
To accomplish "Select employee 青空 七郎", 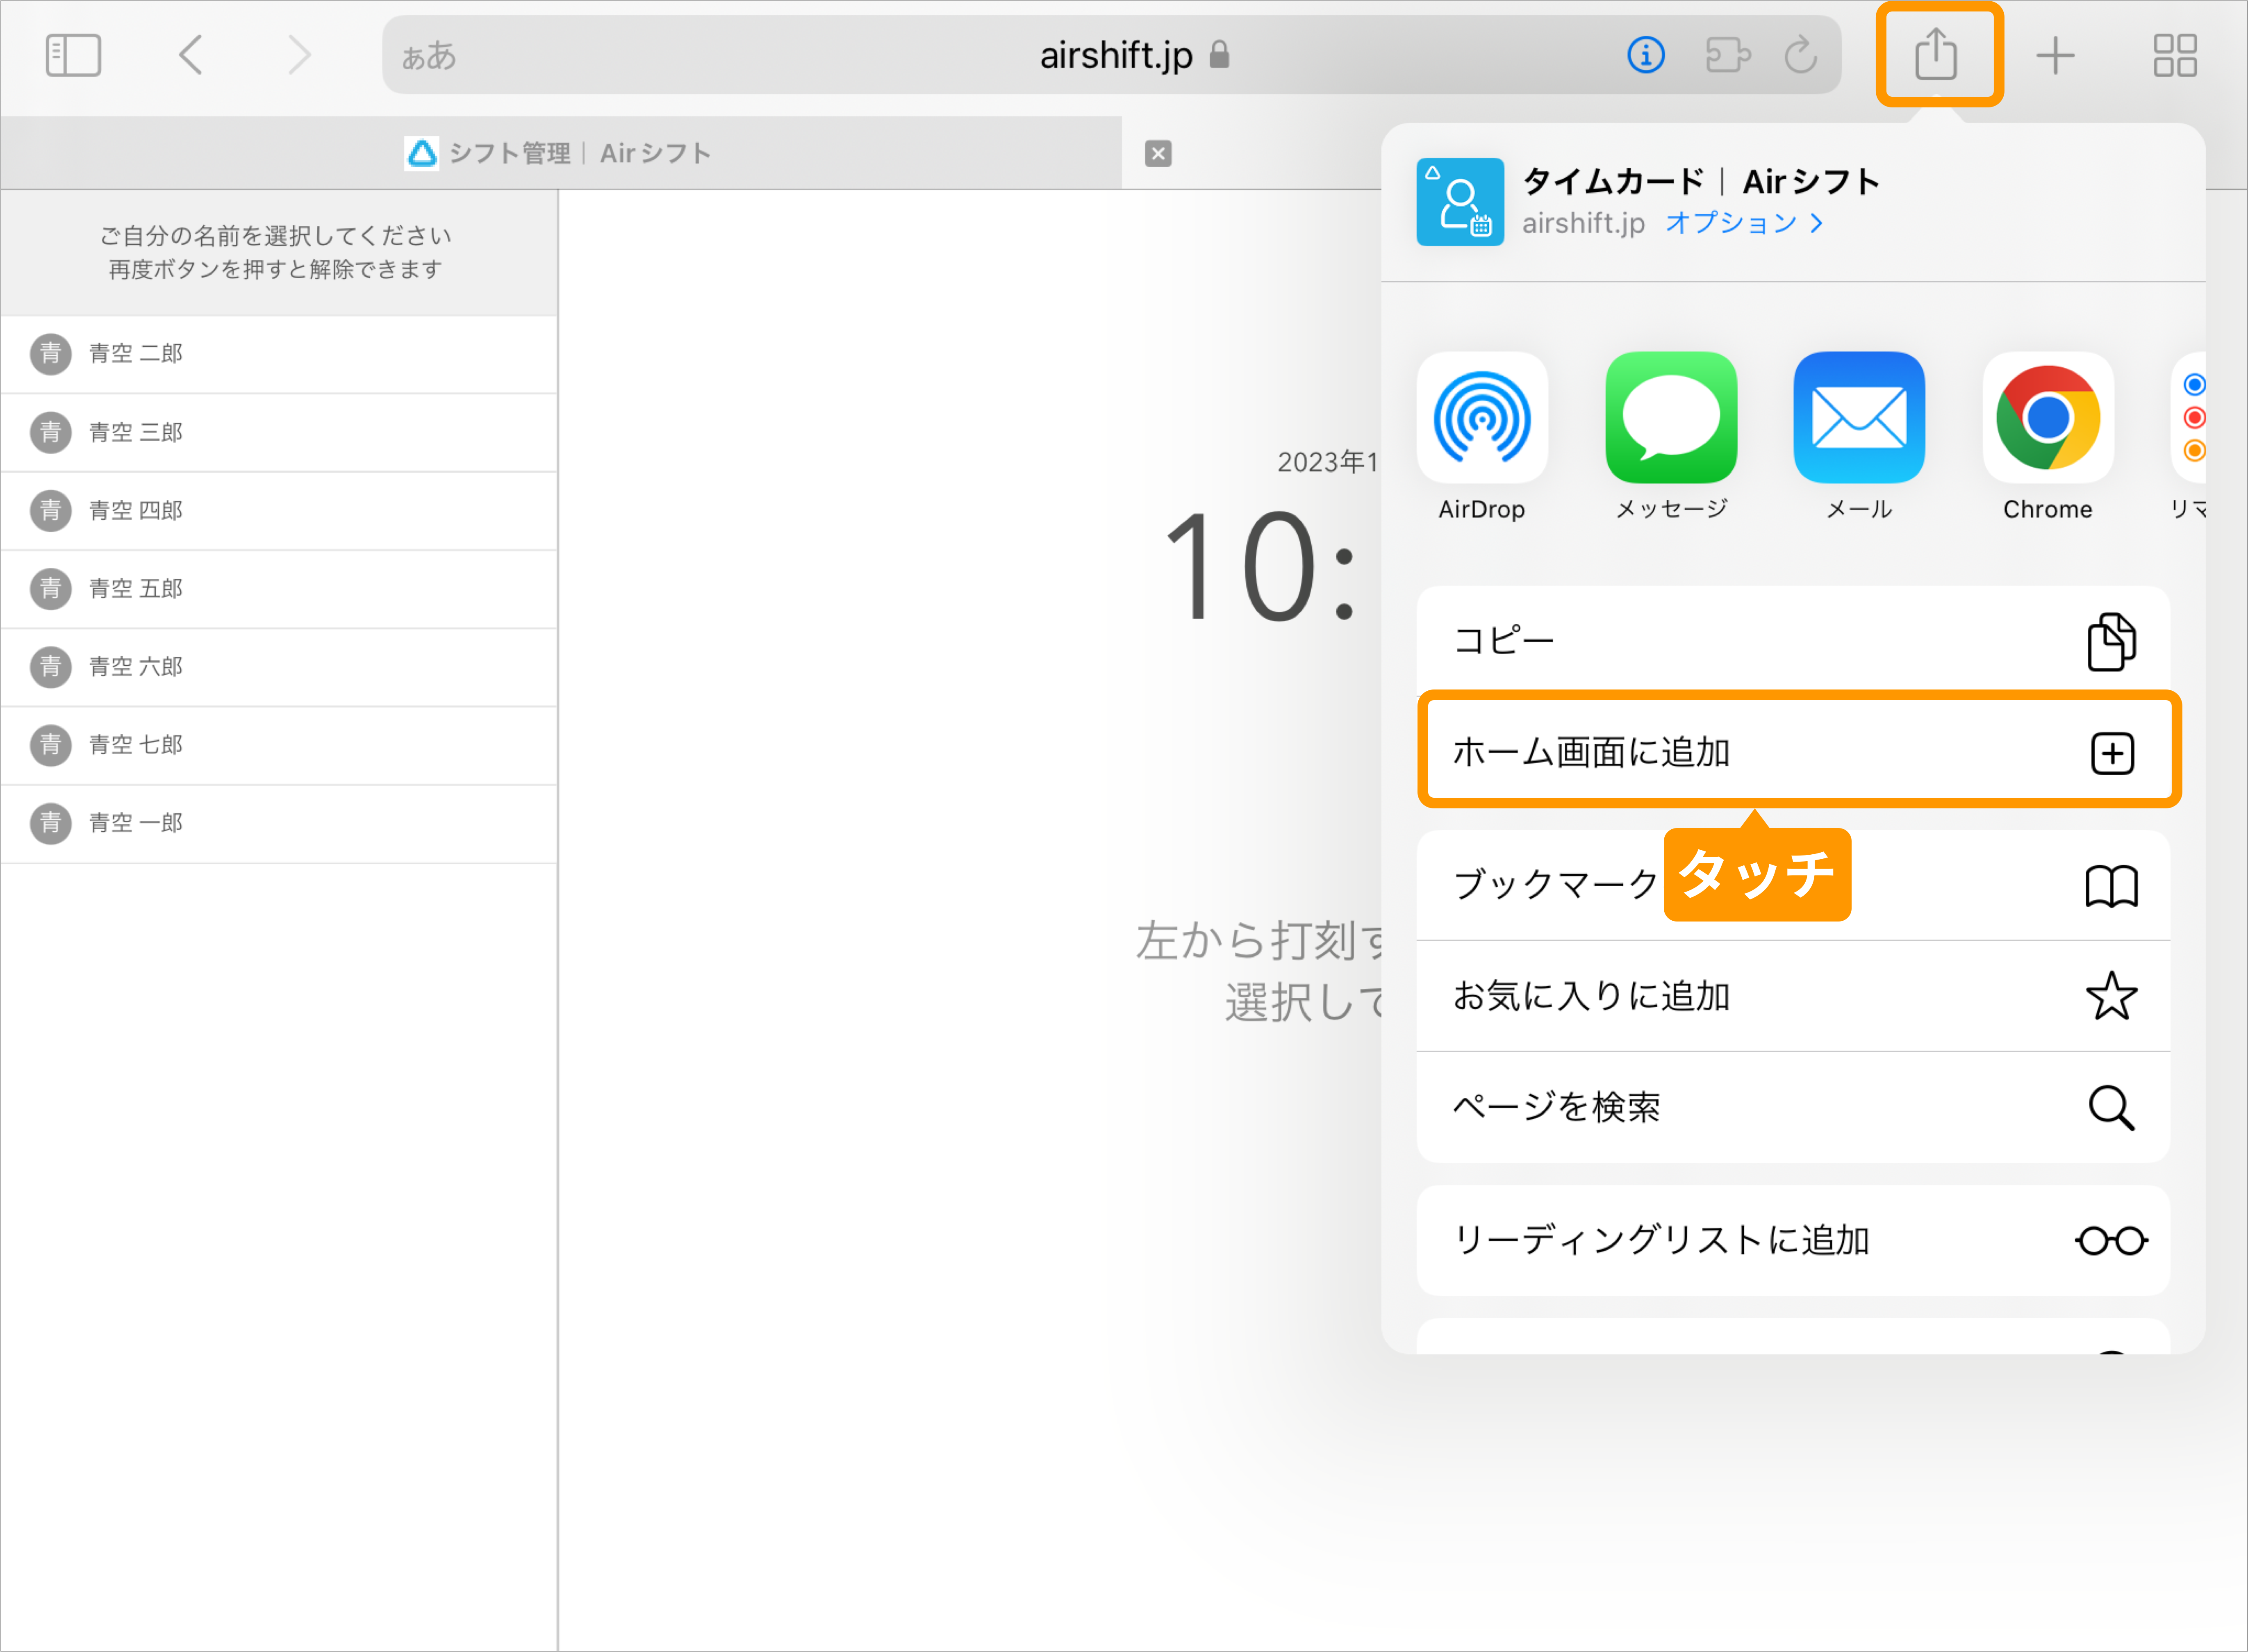I will click(279, 745).
